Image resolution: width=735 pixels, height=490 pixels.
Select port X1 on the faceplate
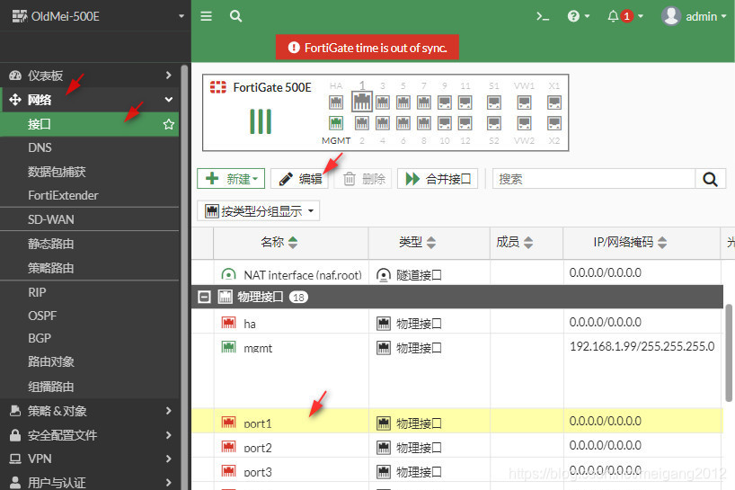[554, 102]
